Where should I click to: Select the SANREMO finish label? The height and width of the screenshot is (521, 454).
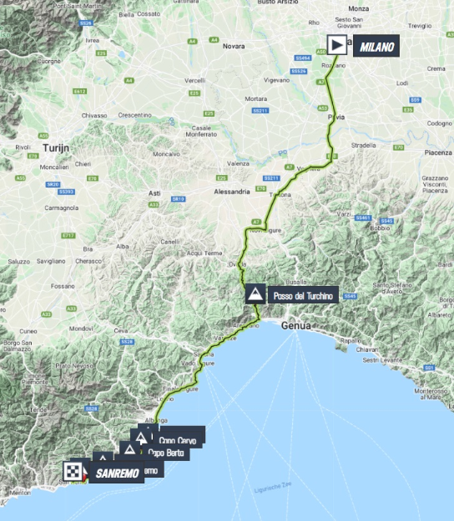(x=117, y=473)
